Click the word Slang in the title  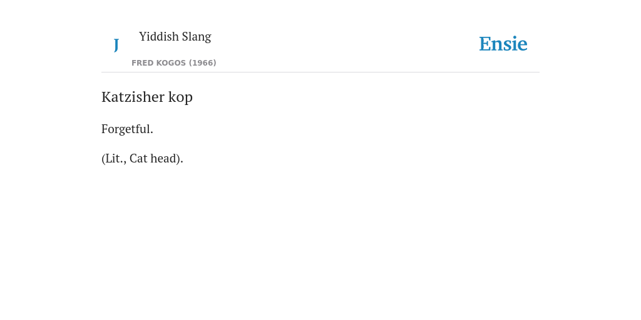[197, 37]
